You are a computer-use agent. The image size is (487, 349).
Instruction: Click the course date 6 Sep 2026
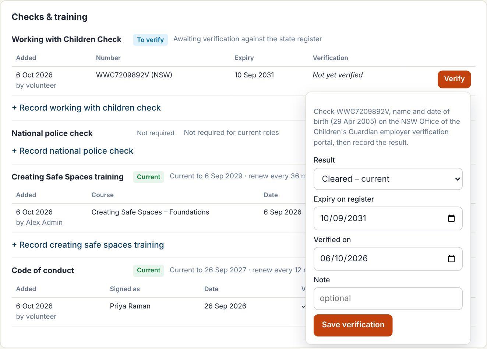282,212
